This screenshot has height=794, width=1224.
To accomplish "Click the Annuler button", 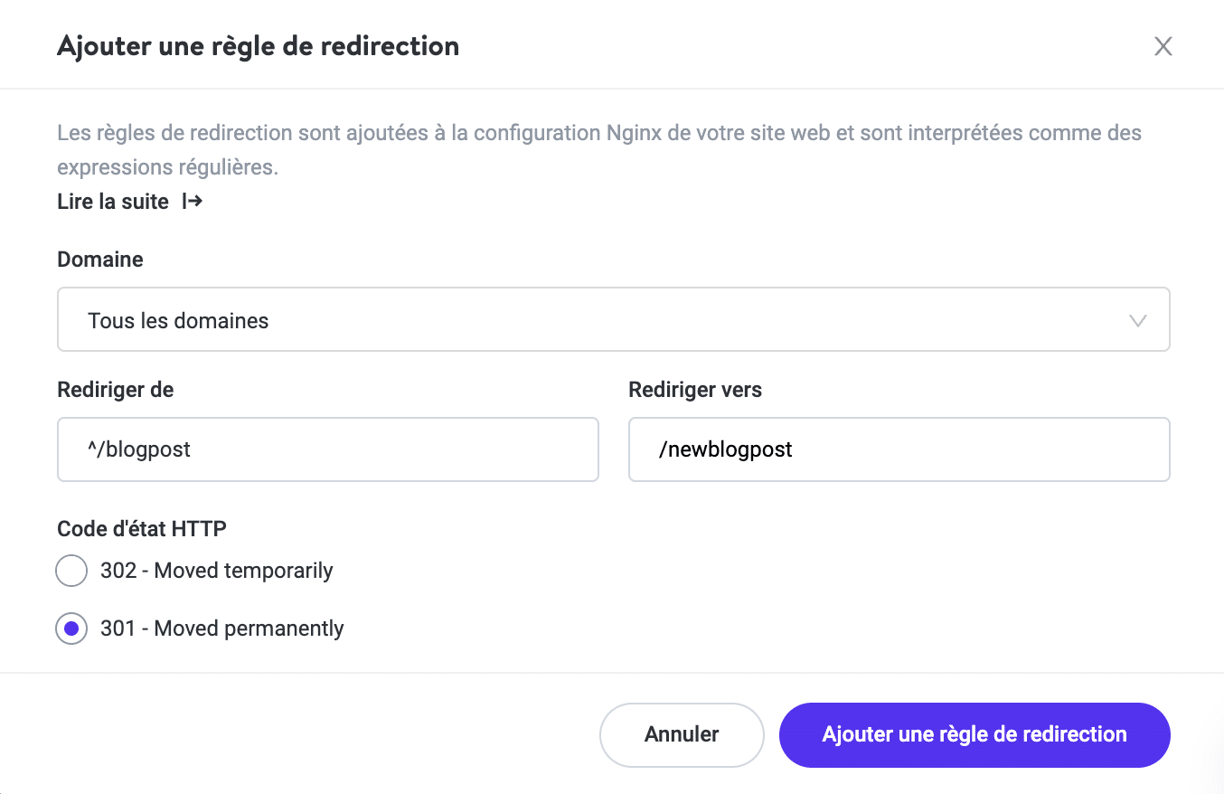I will 681,734.
